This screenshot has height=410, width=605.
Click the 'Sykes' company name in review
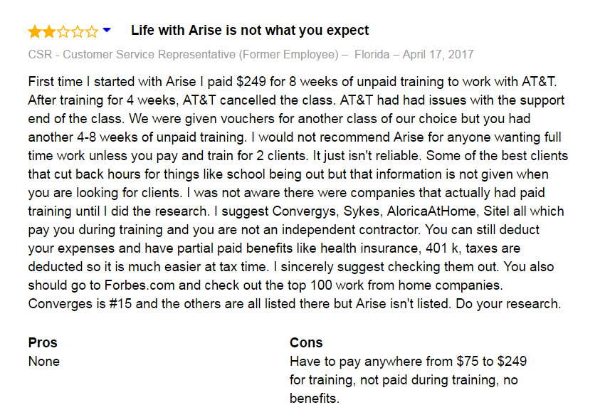click(361, 211)
